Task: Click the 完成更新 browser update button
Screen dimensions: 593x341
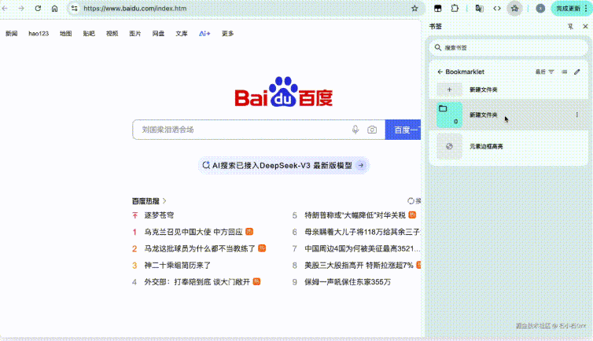Action: pos(571,9)
